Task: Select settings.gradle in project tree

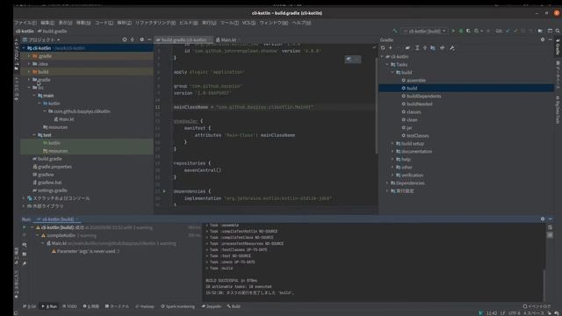Action: click(53, 190)
